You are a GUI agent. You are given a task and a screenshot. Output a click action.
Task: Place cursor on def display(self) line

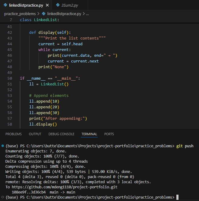(x=50, y=32)
